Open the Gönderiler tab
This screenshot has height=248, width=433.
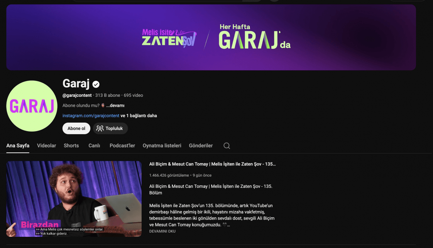pos(201,146)
